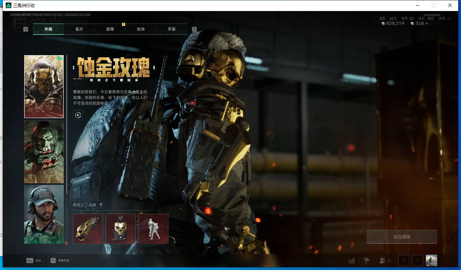View the golden skull canister item
Screen dimensions: 461x270
[121, 229]
